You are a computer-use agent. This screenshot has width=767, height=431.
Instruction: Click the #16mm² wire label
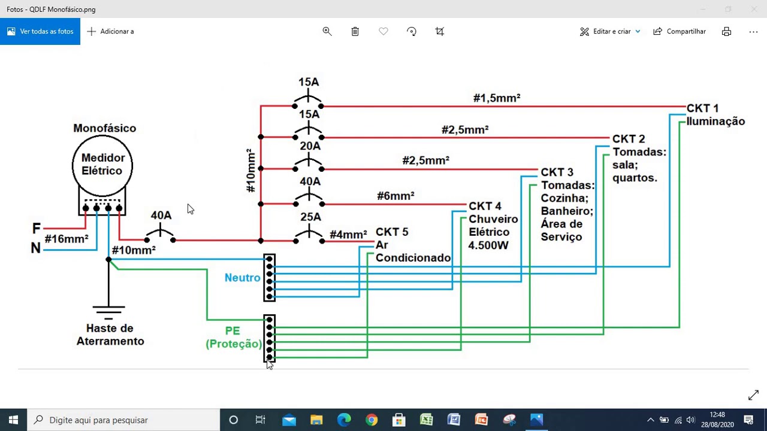67,239
